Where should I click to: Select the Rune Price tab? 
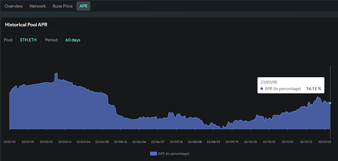click(63, 6)
